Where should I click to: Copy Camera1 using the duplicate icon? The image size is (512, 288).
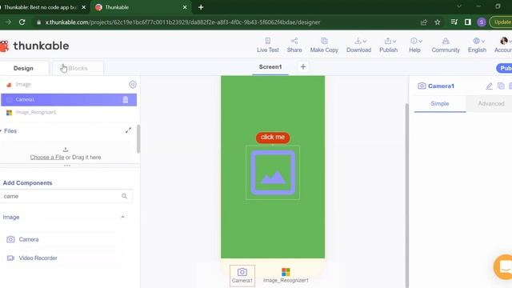[x=501, y=86]
